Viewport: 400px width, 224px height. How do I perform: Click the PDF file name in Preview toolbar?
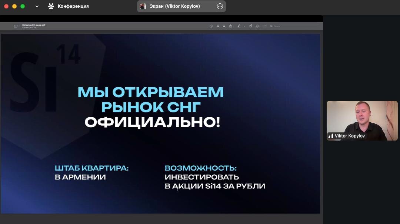(x=34, y=25)
